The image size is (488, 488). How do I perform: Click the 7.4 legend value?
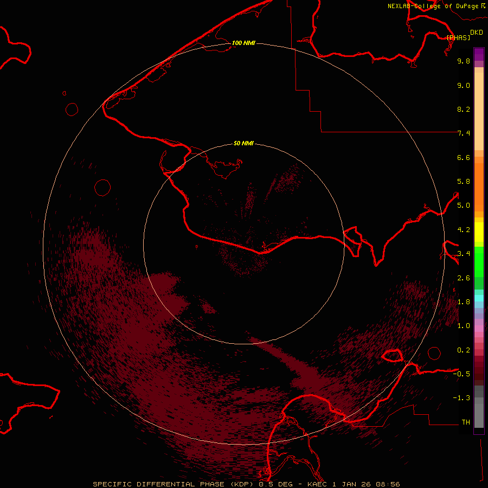464,133
